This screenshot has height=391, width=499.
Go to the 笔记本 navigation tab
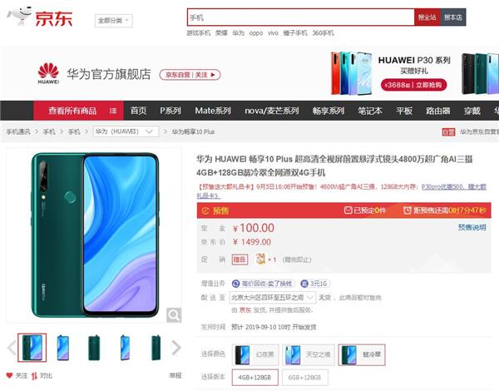click(x=370, y=111)
